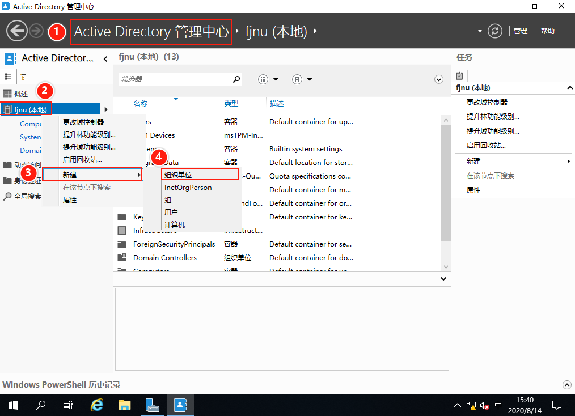Click the filter search magnifier icon
The height and width of the screenshot is (416, 575).
[x=236, y=79]
